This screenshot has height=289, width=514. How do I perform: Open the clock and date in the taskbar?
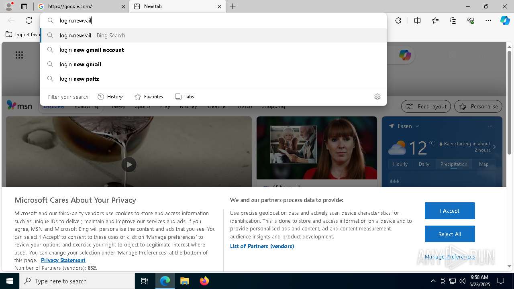(x=479, y=281)
